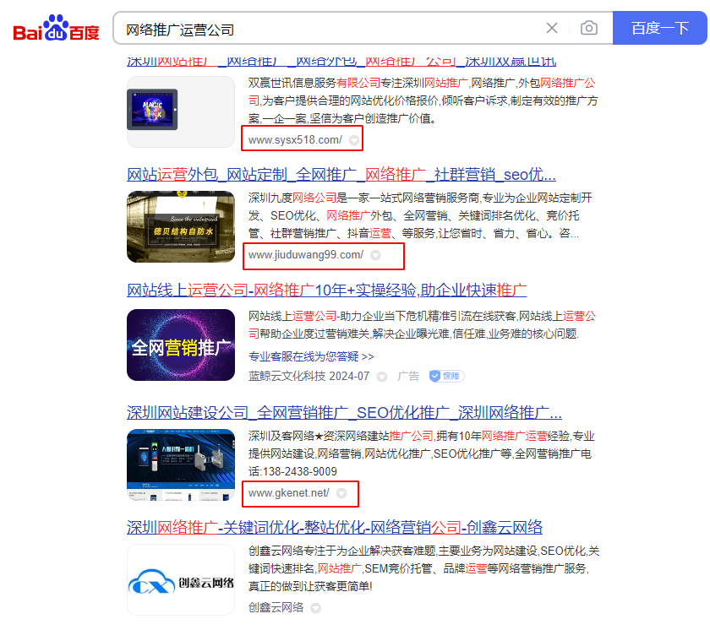Open camera image search icon
The height and width of the screenshot is (630, 710).
(x=588, y=28)
